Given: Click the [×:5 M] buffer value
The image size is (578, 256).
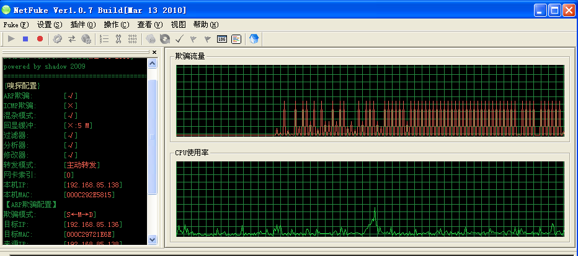Looking at the screenshot, I should click(78, 126).
